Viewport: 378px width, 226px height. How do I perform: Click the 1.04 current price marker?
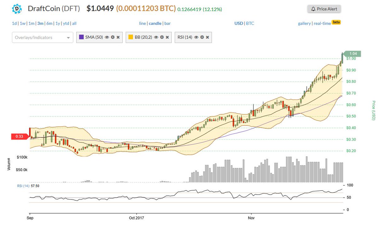pyautogui.click(x=352, y=54)
